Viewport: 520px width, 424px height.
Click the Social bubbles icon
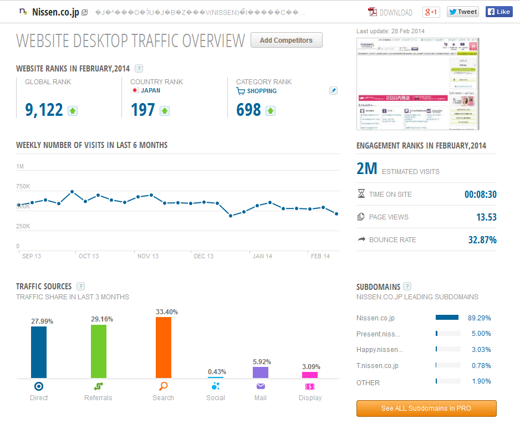216,386
